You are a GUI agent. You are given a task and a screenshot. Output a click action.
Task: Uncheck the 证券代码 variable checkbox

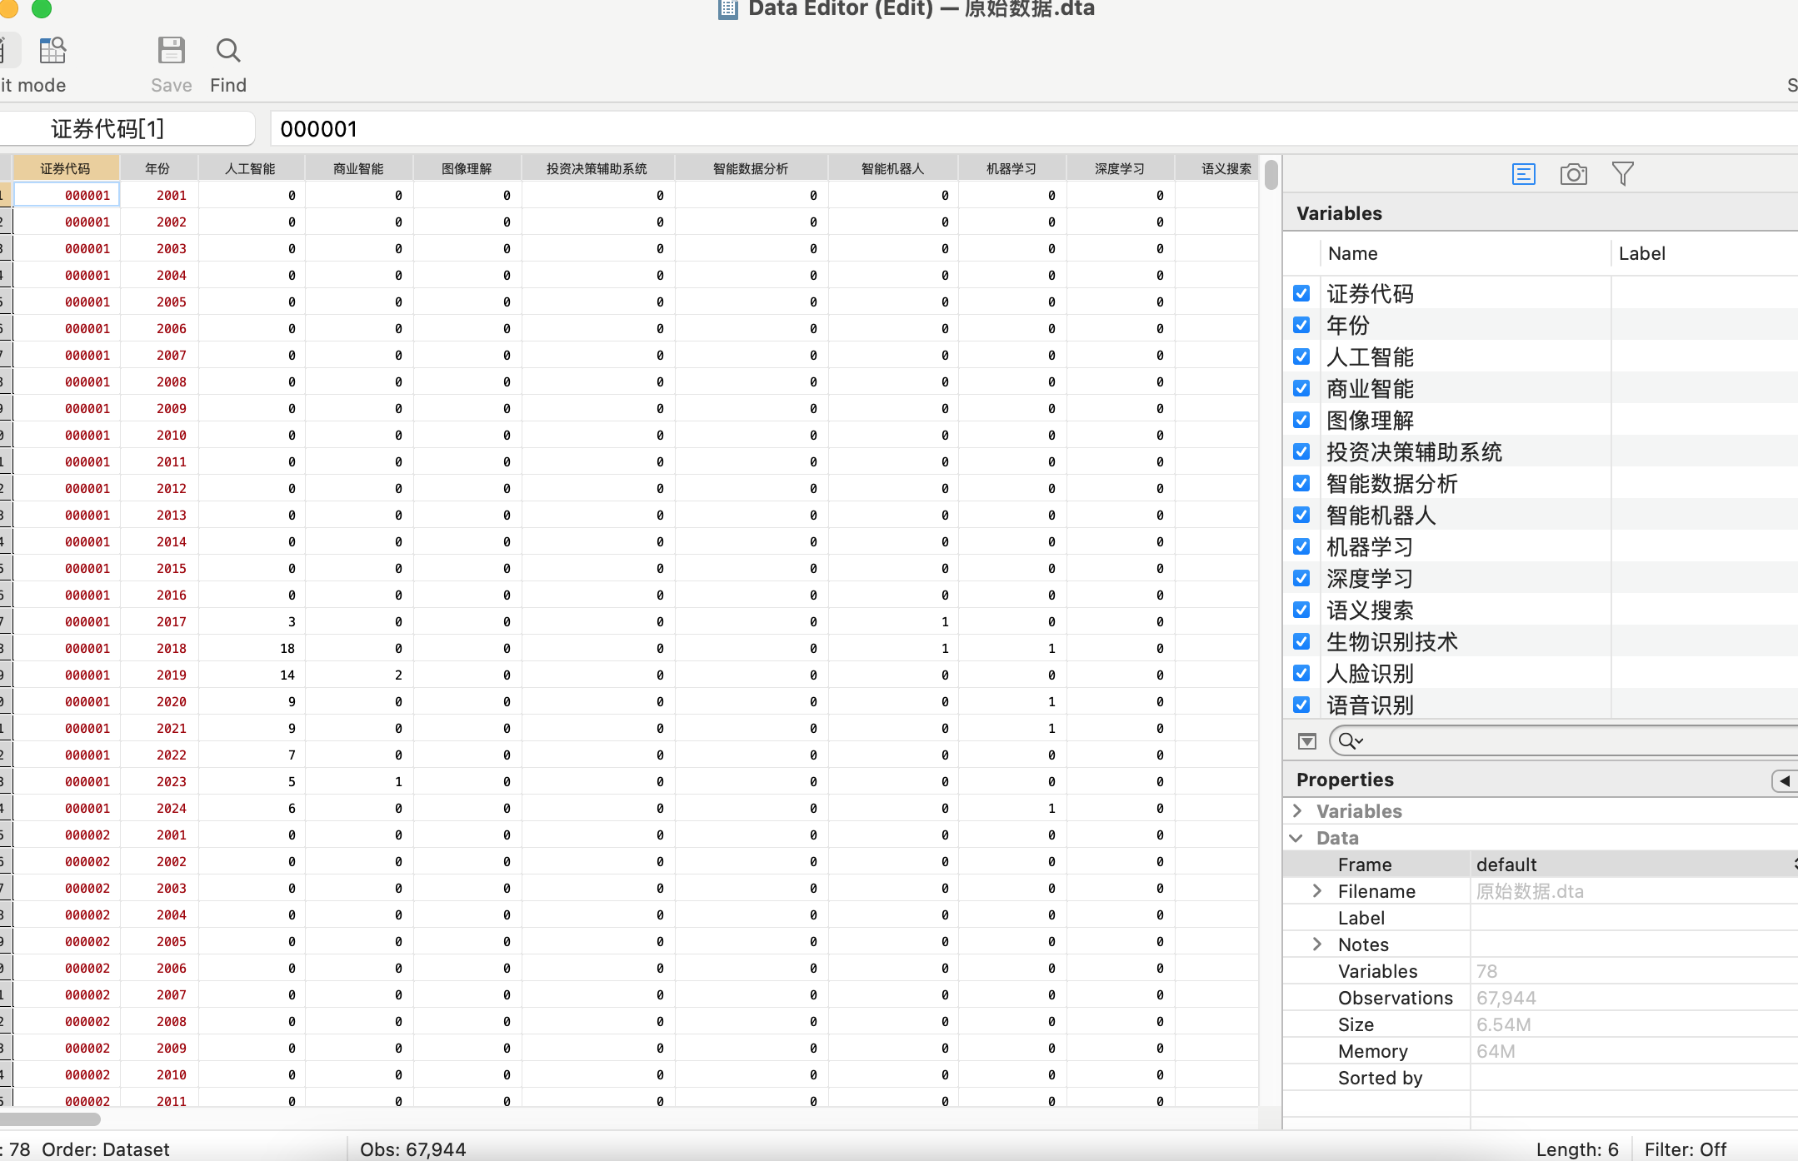pyautogui.click(x=1301, y=293)
